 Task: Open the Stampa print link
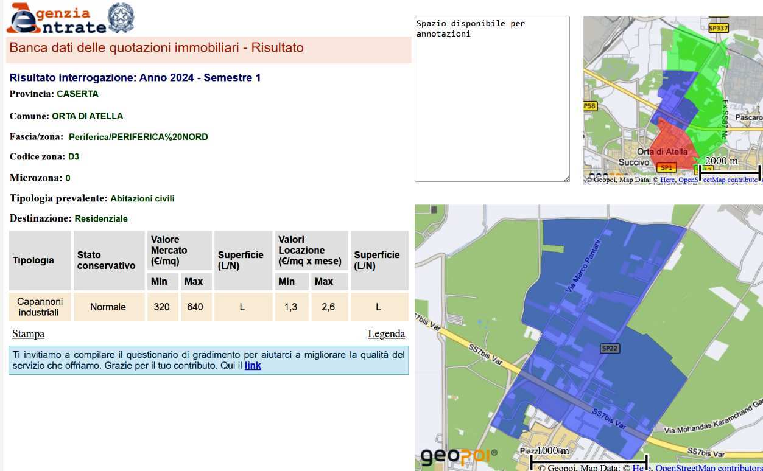[28, 333]
